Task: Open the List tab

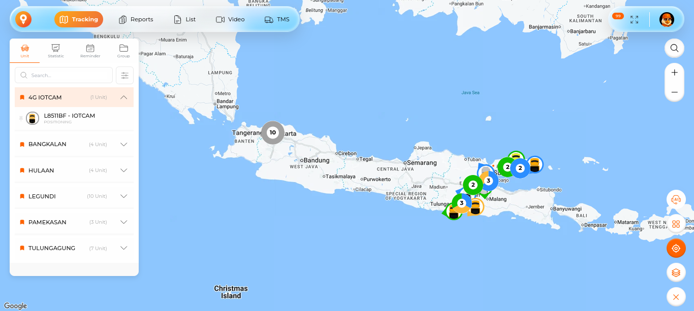Action: 184,19
